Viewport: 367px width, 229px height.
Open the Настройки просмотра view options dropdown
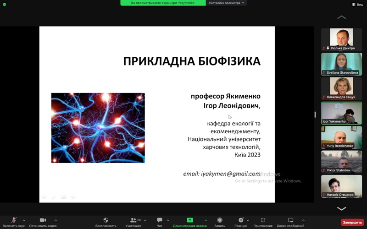pyautogui.click(x=226, y=3)
